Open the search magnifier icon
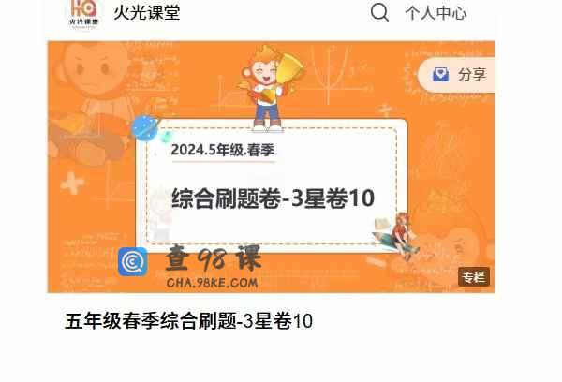Viewport: 562px width, 382px height. point(379,13)
